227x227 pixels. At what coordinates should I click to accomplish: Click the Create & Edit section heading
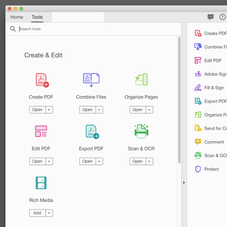43,55
